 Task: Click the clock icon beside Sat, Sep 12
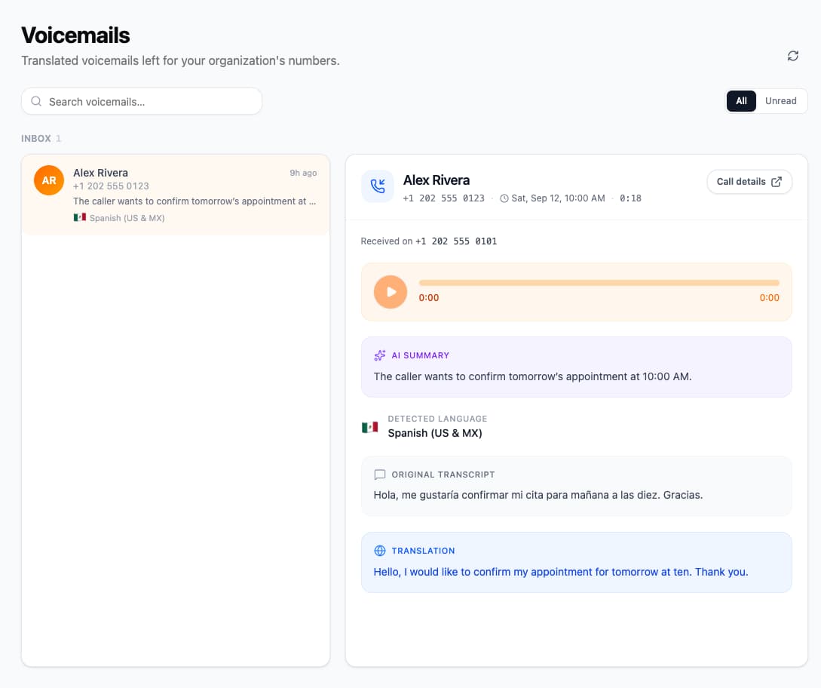click(x=504, y=198)
